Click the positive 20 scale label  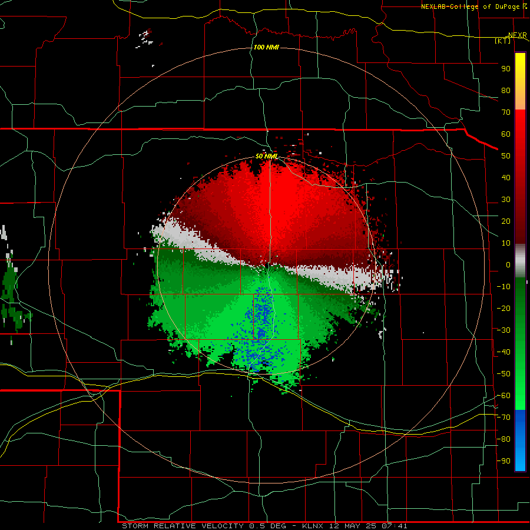coord(506,221)
